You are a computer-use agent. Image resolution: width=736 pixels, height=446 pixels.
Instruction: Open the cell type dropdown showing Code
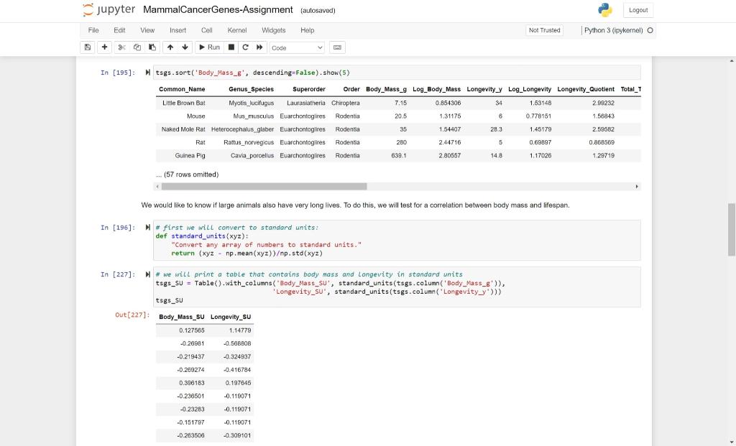(297, 47)
